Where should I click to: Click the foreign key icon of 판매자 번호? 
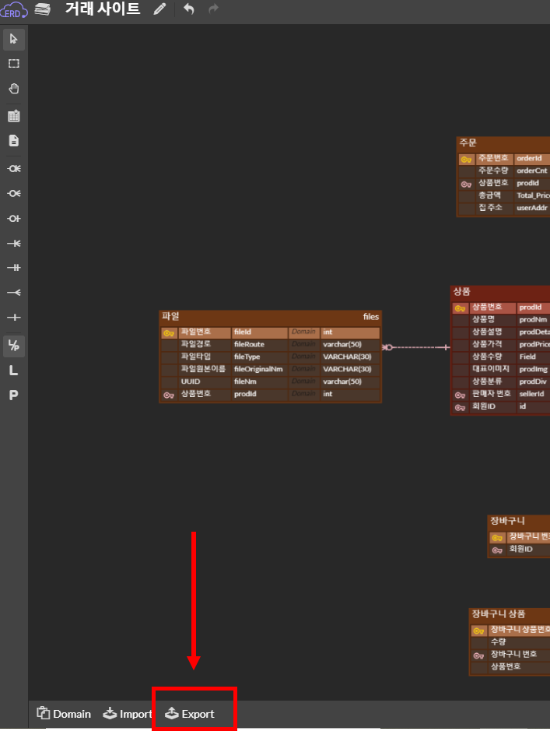(x=460, y=395)
